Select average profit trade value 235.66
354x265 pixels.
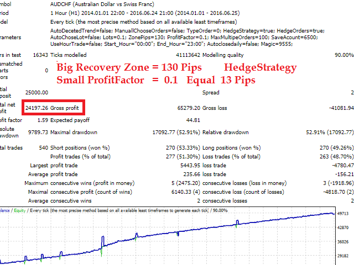point(191,174)
